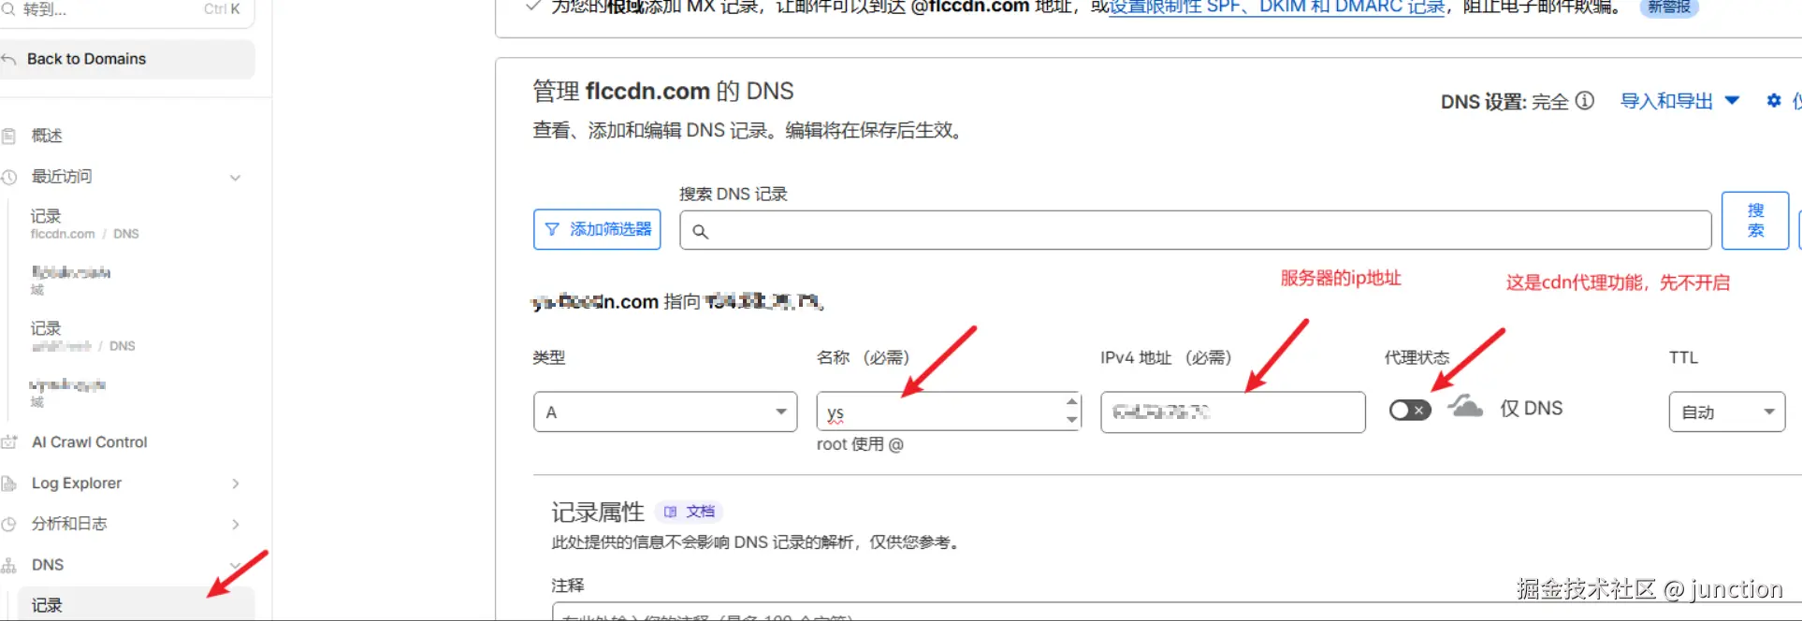
Task: Click the back arrow icon in Back to Domains
Action: [8, 59]
